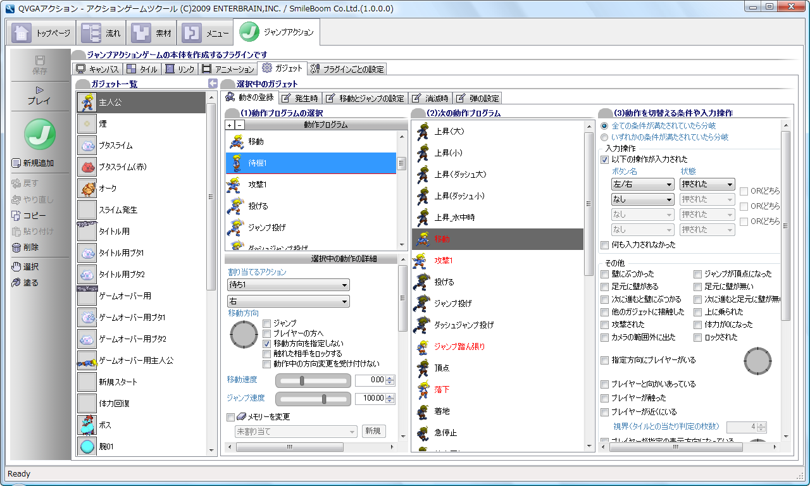
Task: Open the 待ち1 action dropdown
Action: click(289, 285)
